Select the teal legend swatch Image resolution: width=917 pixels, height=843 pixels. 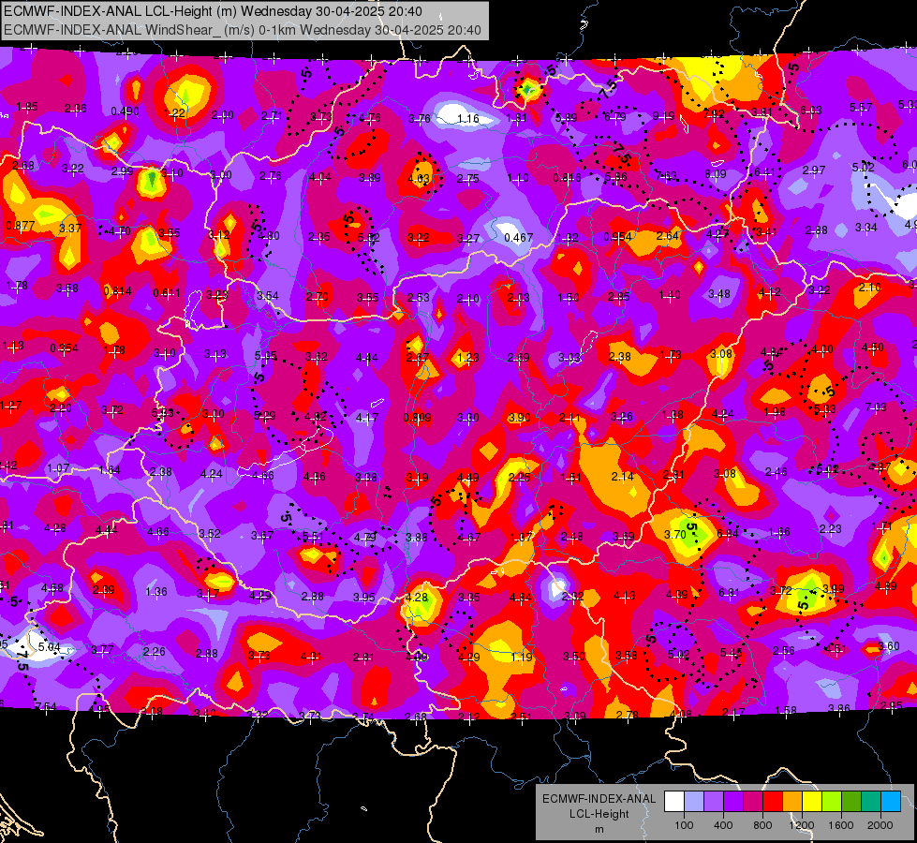click(871, 801)
